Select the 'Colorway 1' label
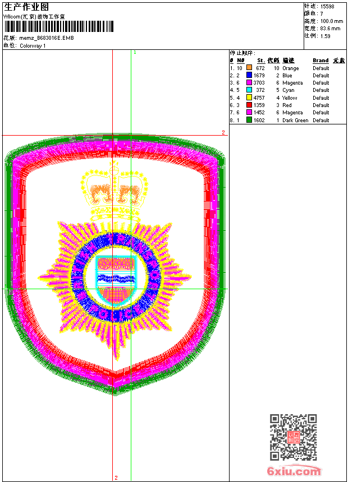348x482 pixels. pos(33,46)
